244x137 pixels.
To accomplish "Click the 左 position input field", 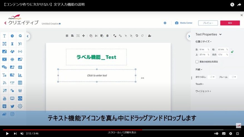I will coord(204,49).
